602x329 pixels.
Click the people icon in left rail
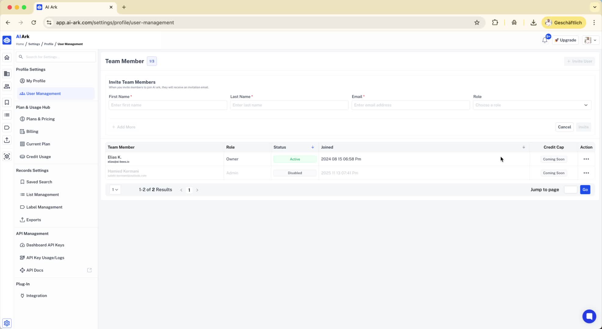(7, 87)
